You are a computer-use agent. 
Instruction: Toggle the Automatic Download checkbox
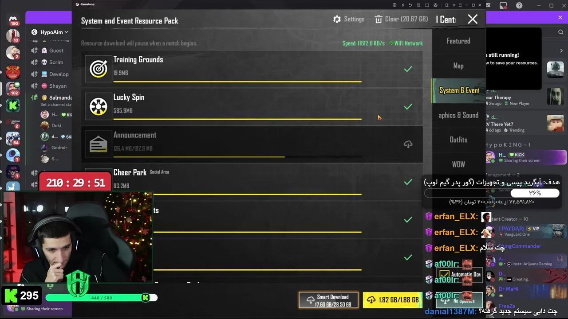pos(444,275)
